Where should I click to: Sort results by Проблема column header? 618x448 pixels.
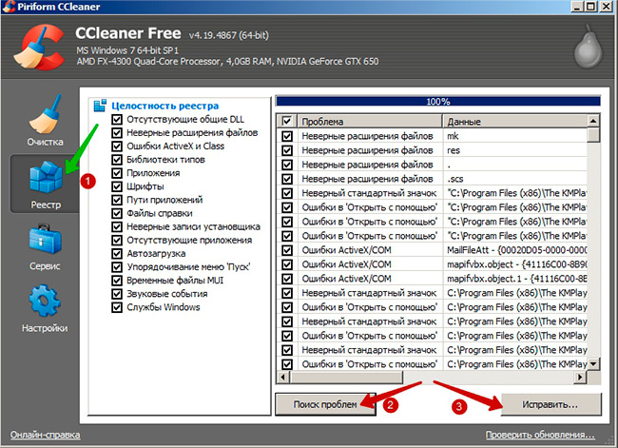(x=369, y=122)
